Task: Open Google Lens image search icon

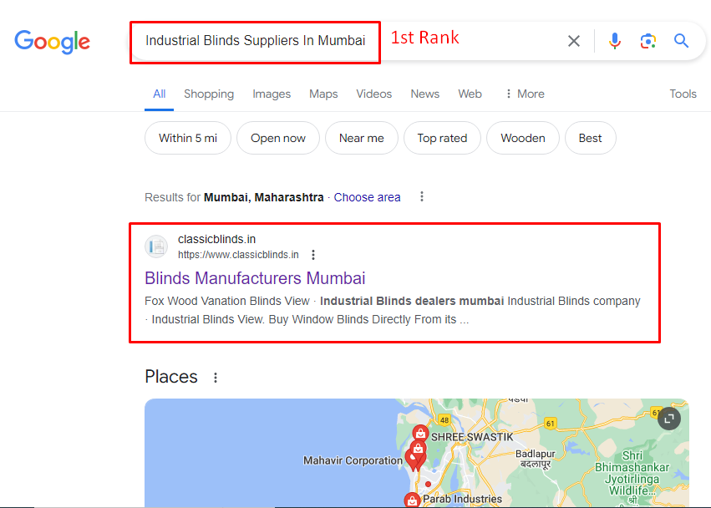Action: [648, 41]
